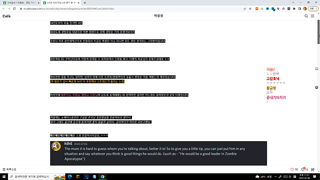Viewport: 320px width, 180px height.
Task: Click the red 지원7 nickname
Action: pyautogui.click(x=271, y=69)
